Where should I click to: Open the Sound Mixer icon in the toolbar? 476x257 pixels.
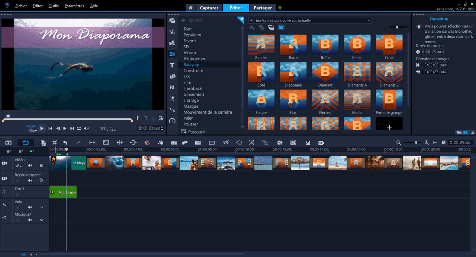(x=160, y=142)
